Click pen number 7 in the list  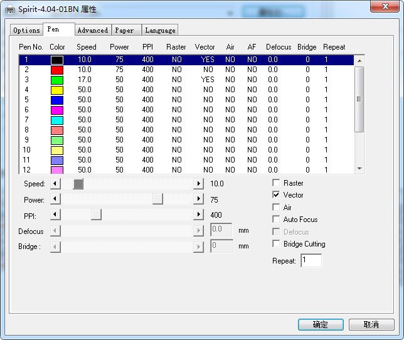(26, 120)
